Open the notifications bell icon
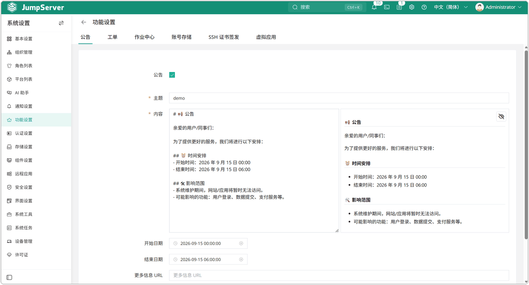This screenshot has height=285, width=529. [x=374, y=7]
